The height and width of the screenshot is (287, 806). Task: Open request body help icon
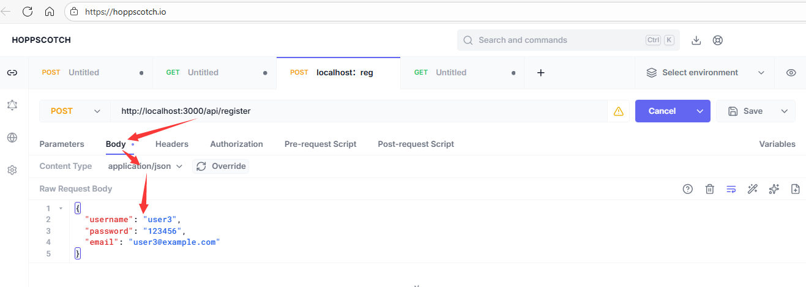(687, 189)
